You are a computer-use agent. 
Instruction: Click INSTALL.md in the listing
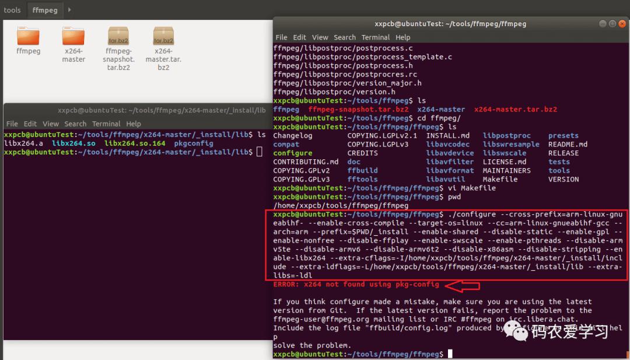pyautogui.click(x=447, y=135)
